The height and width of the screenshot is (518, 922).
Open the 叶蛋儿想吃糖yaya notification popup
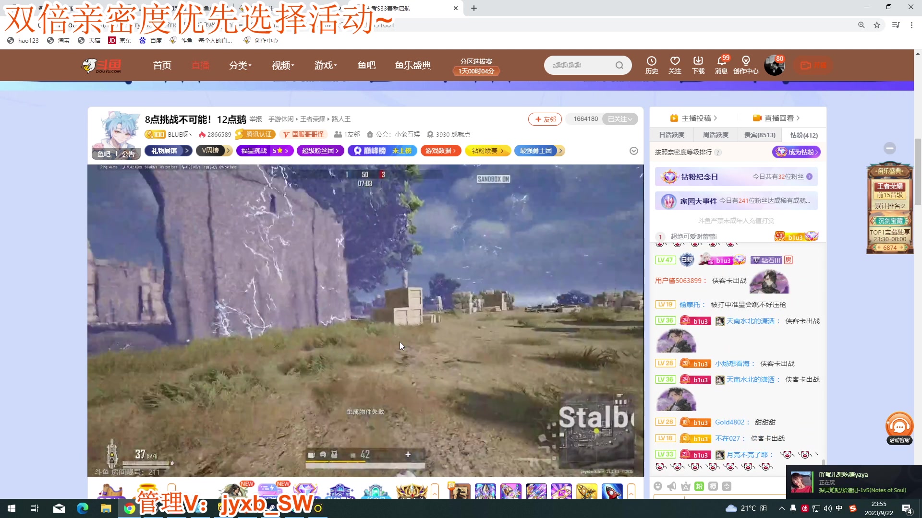click(854, 482)
